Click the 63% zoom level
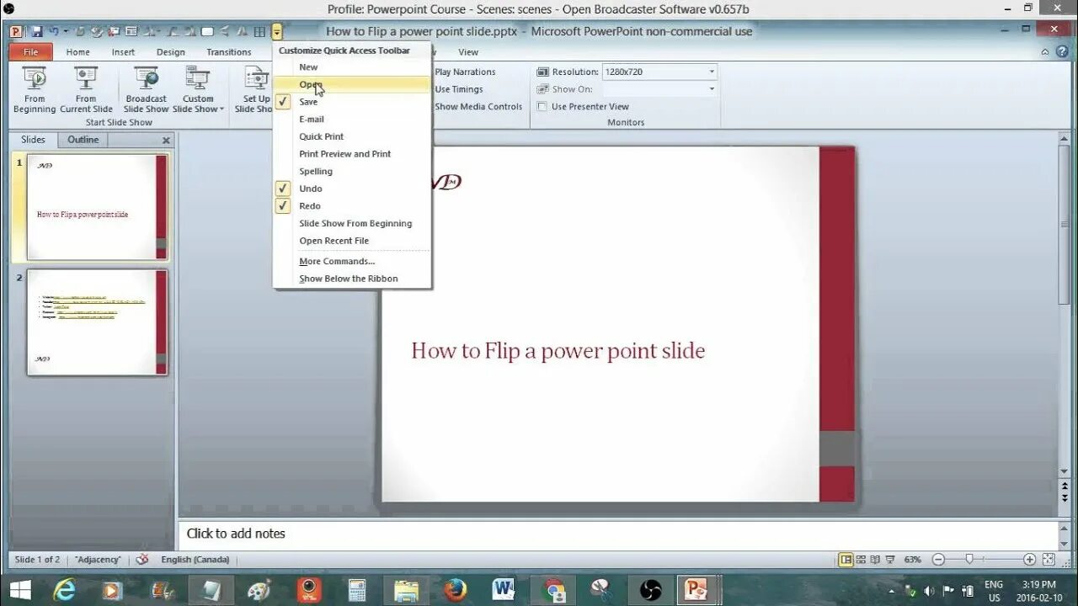 tap(913, 560)
